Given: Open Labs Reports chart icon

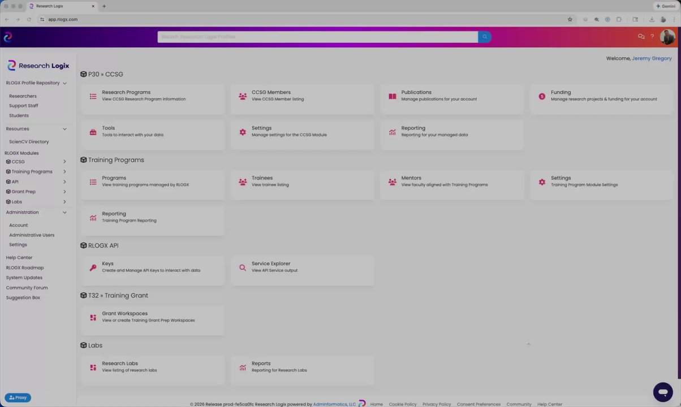Looking at the screenshot, I should tap(243, 367).
